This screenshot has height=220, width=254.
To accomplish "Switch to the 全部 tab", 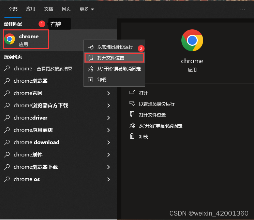I will point(13,9).
